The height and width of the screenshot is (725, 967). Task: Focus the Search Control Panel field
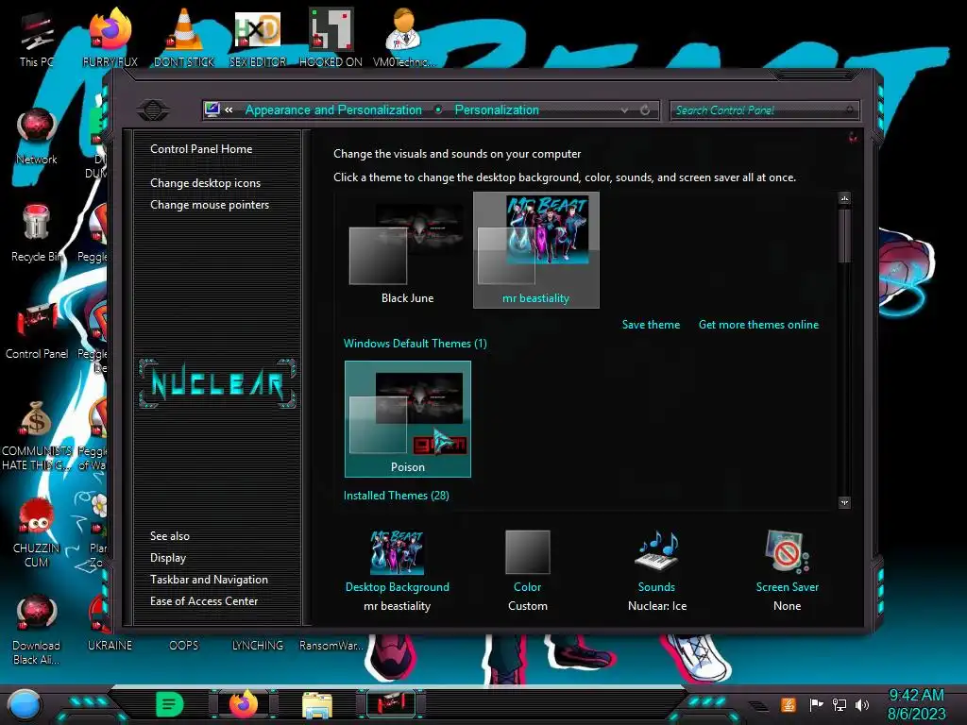coord(765,110)
